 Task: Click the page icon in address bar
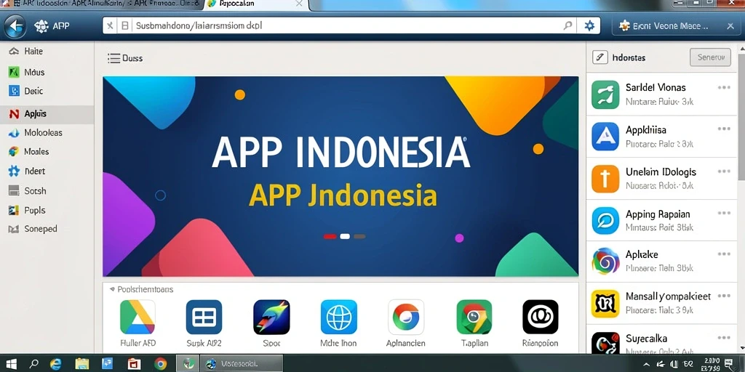point(124,26)
